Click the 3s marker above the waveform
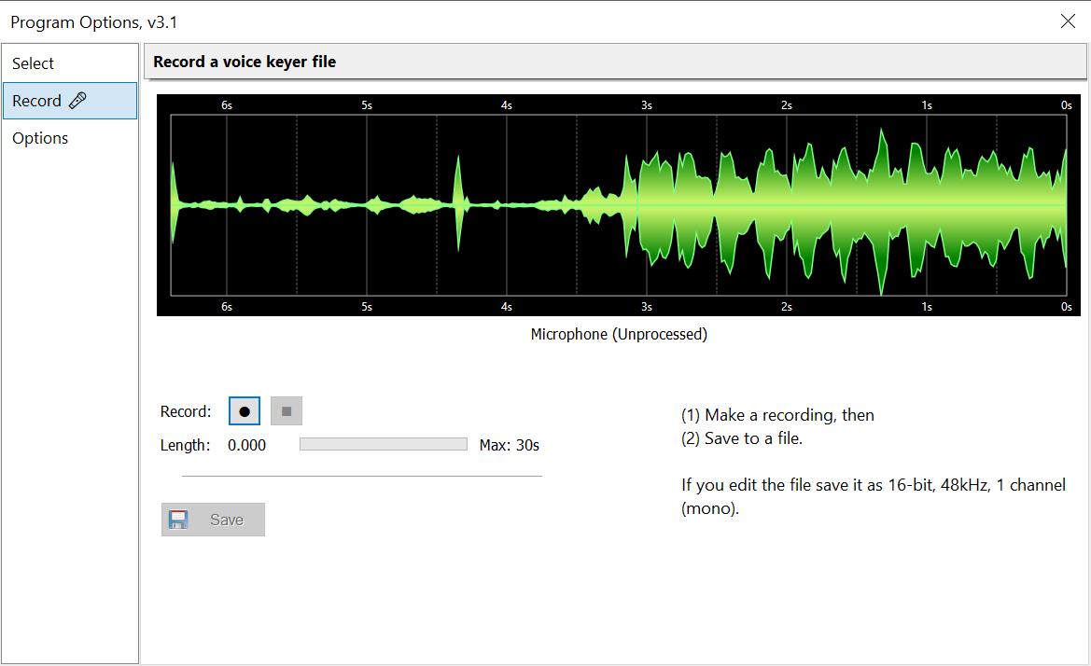This screenshot has height=666, width=1091. coord(647,105)
